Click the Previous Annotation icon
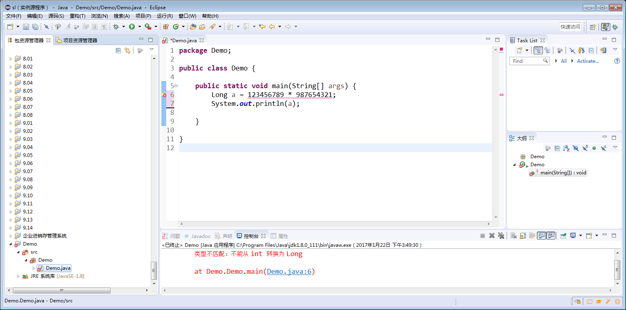The image size is (626, 310). point(246,27)
